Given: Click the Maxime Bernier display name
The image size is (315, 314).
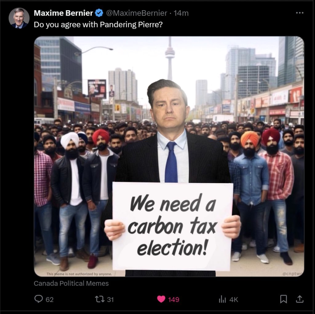Looking at the screenshot, I should (63, 13).
